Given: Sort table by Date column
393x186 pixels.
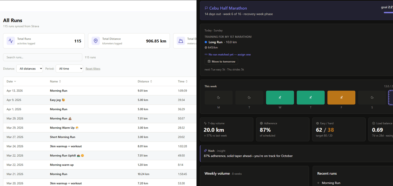Looking at the screenshot, I should click(11, 82).
